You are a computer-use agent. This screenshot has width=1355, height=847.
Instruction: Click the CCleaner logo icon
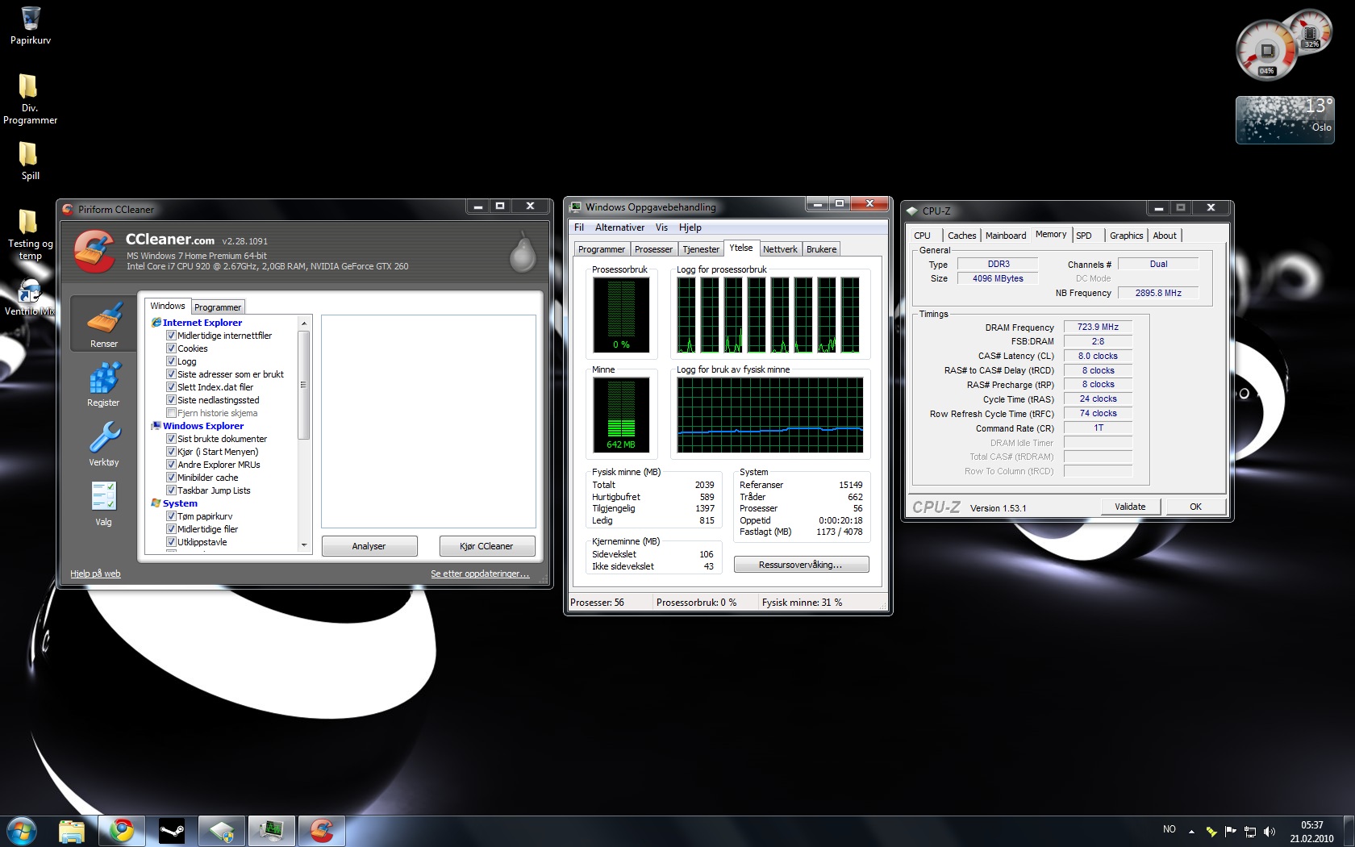point(94,251)
